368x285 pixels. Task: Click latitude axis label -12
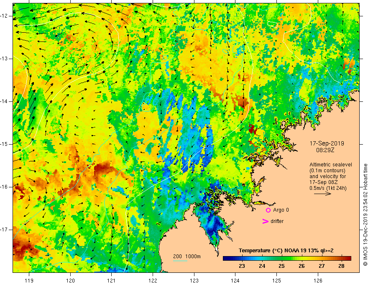[x=4, y=16]
